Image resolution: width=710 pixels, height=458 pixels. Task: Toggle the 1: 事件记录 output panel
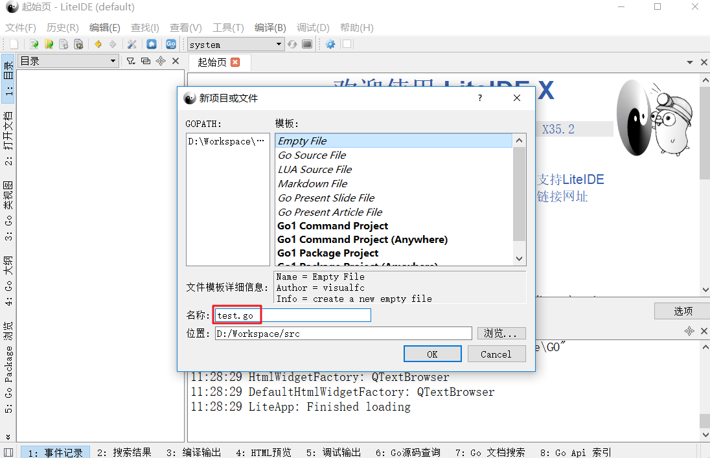click(55, 452)
